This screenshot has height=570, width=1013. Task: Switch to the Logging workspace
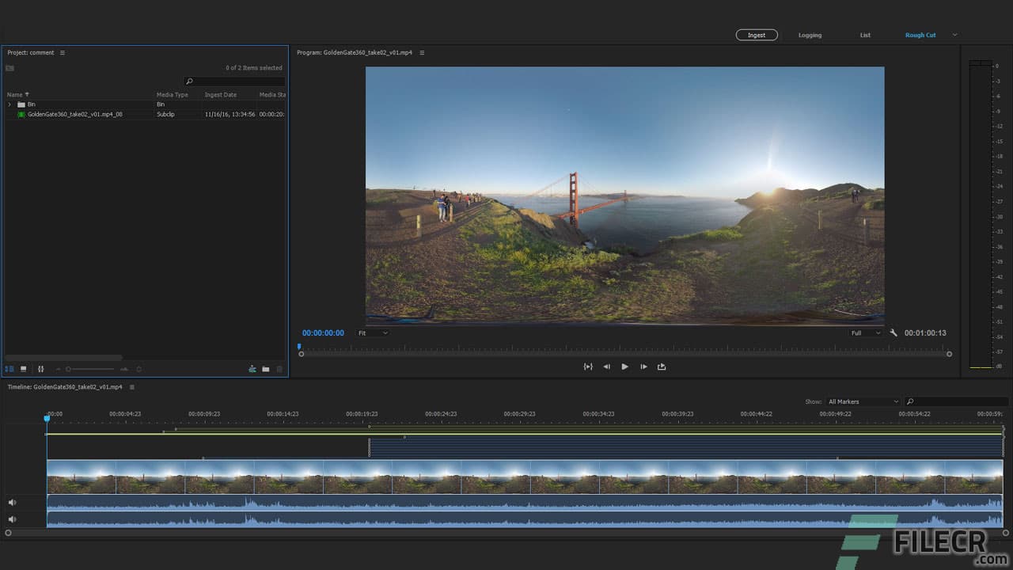point(810,35)
